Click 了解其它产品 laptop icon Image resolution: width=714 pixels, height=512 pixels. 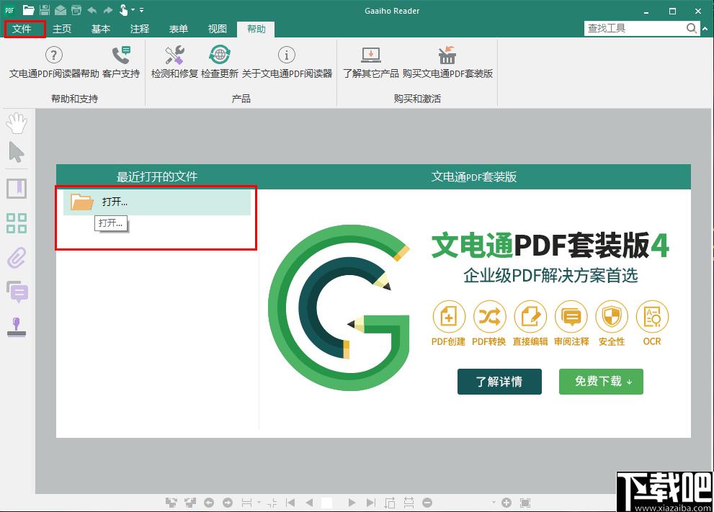click(370, 55)
